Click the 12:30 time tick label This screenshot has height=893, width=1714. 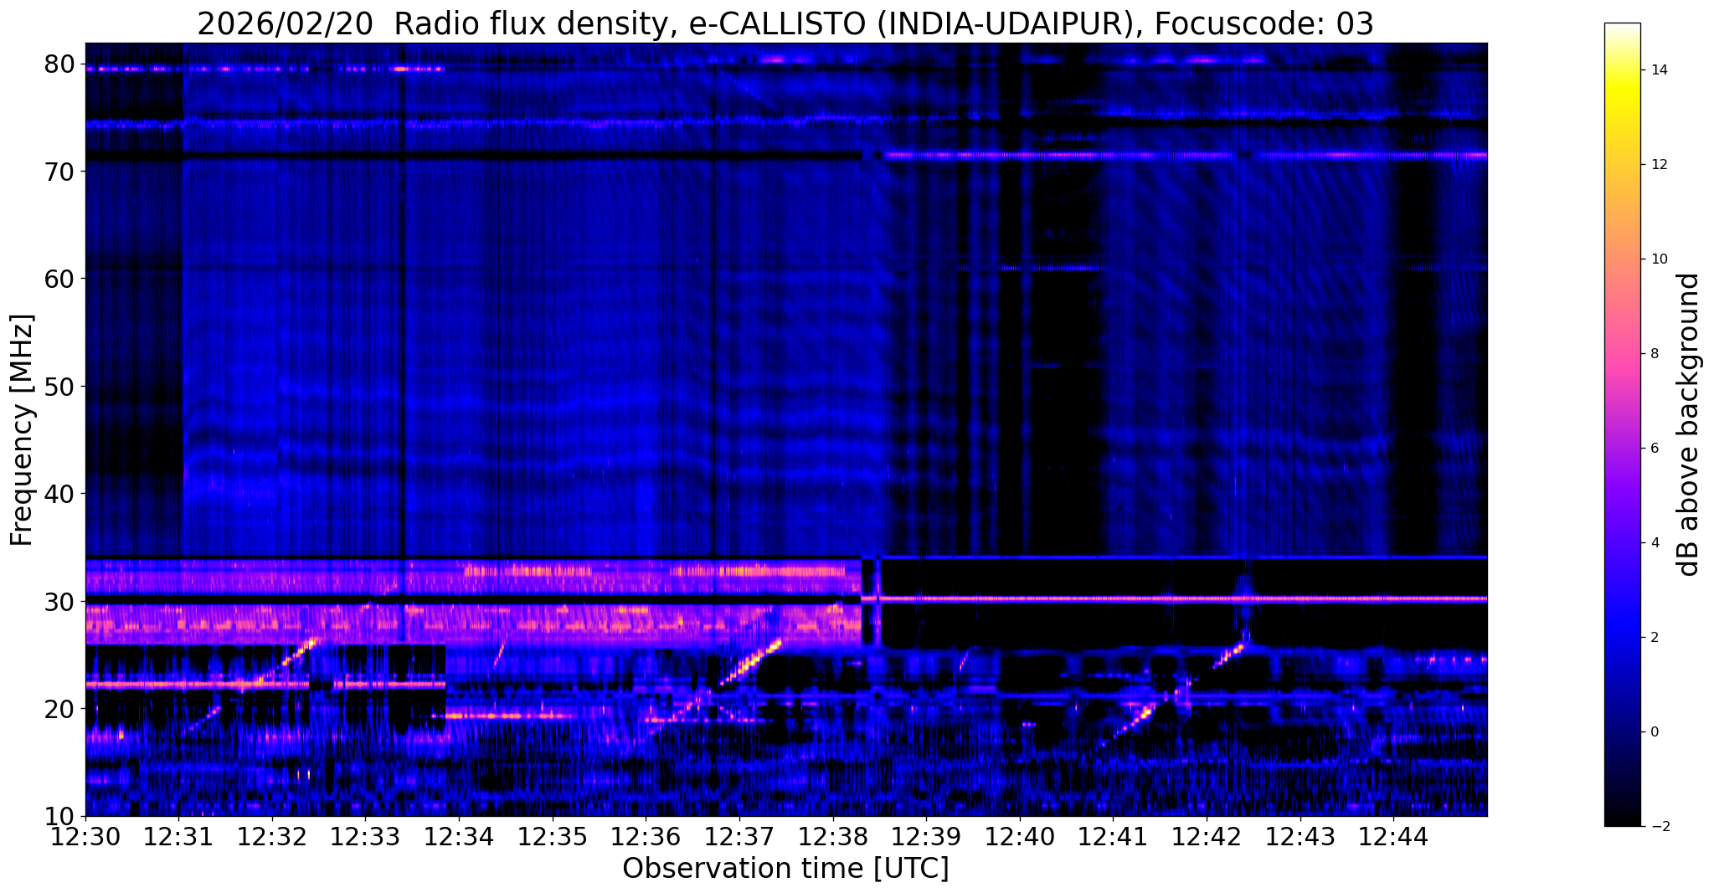85,837
